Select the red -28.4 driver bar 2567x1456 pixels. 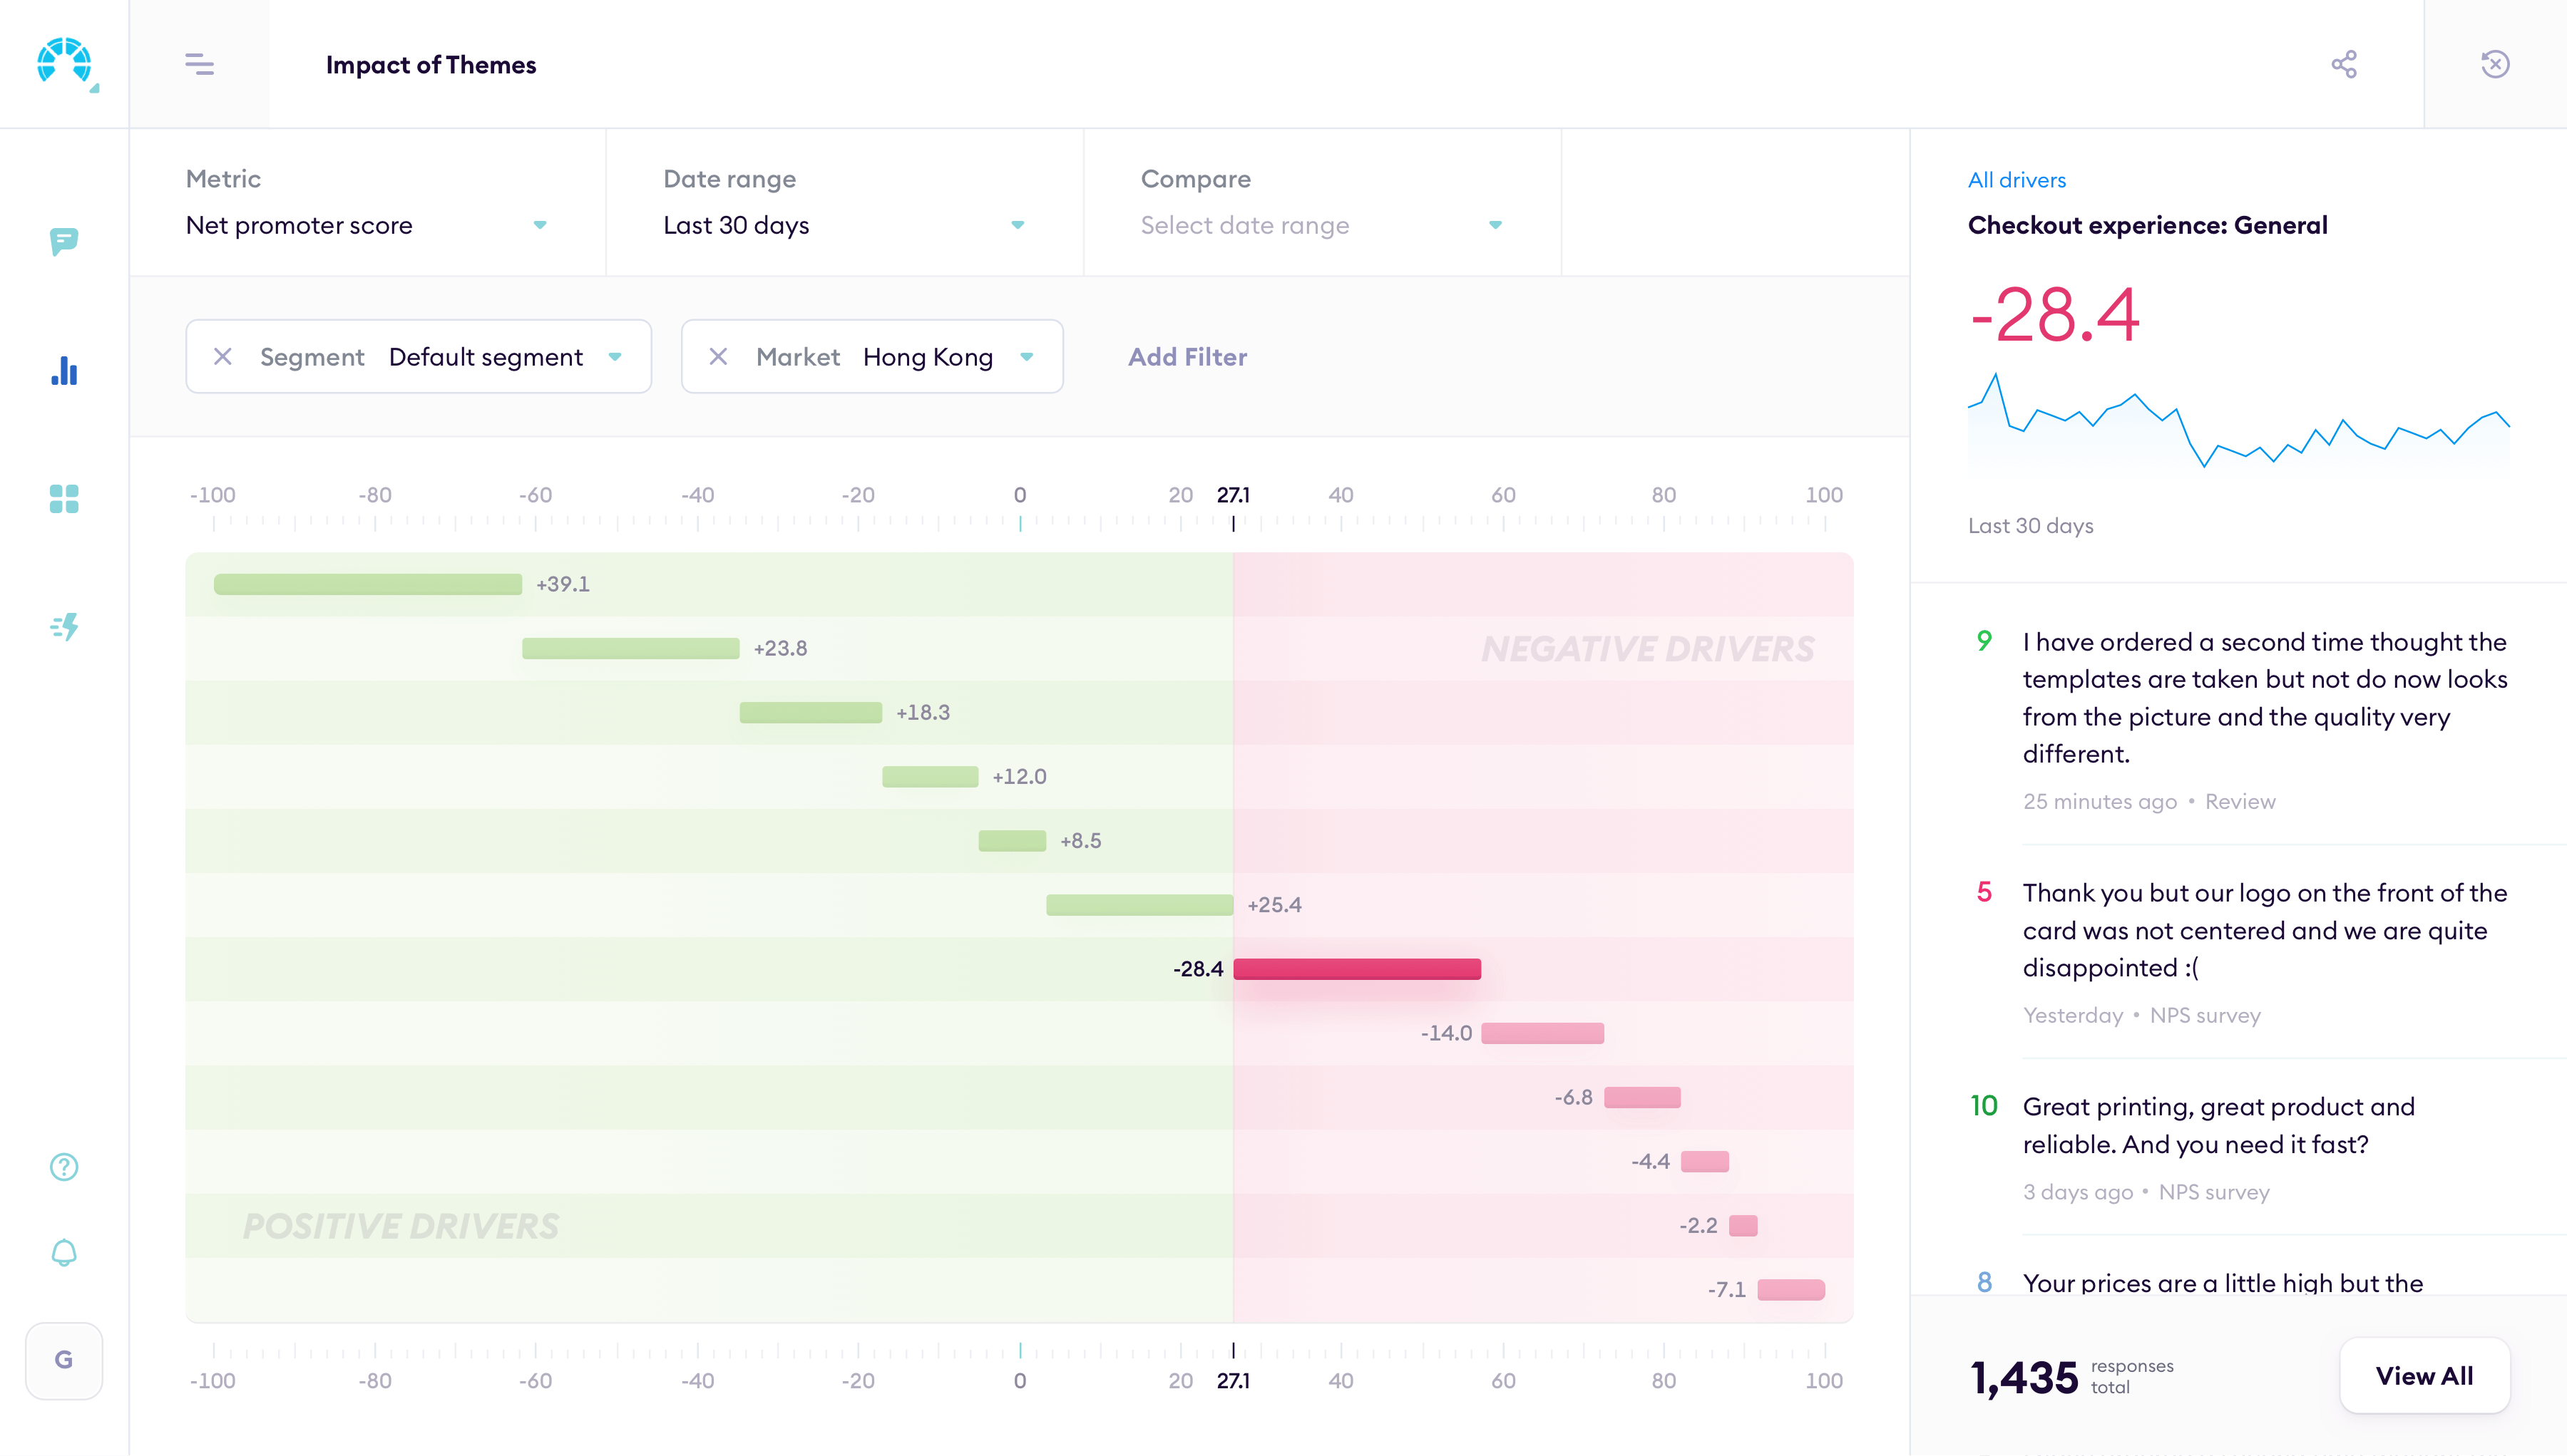coord(1356,968)
